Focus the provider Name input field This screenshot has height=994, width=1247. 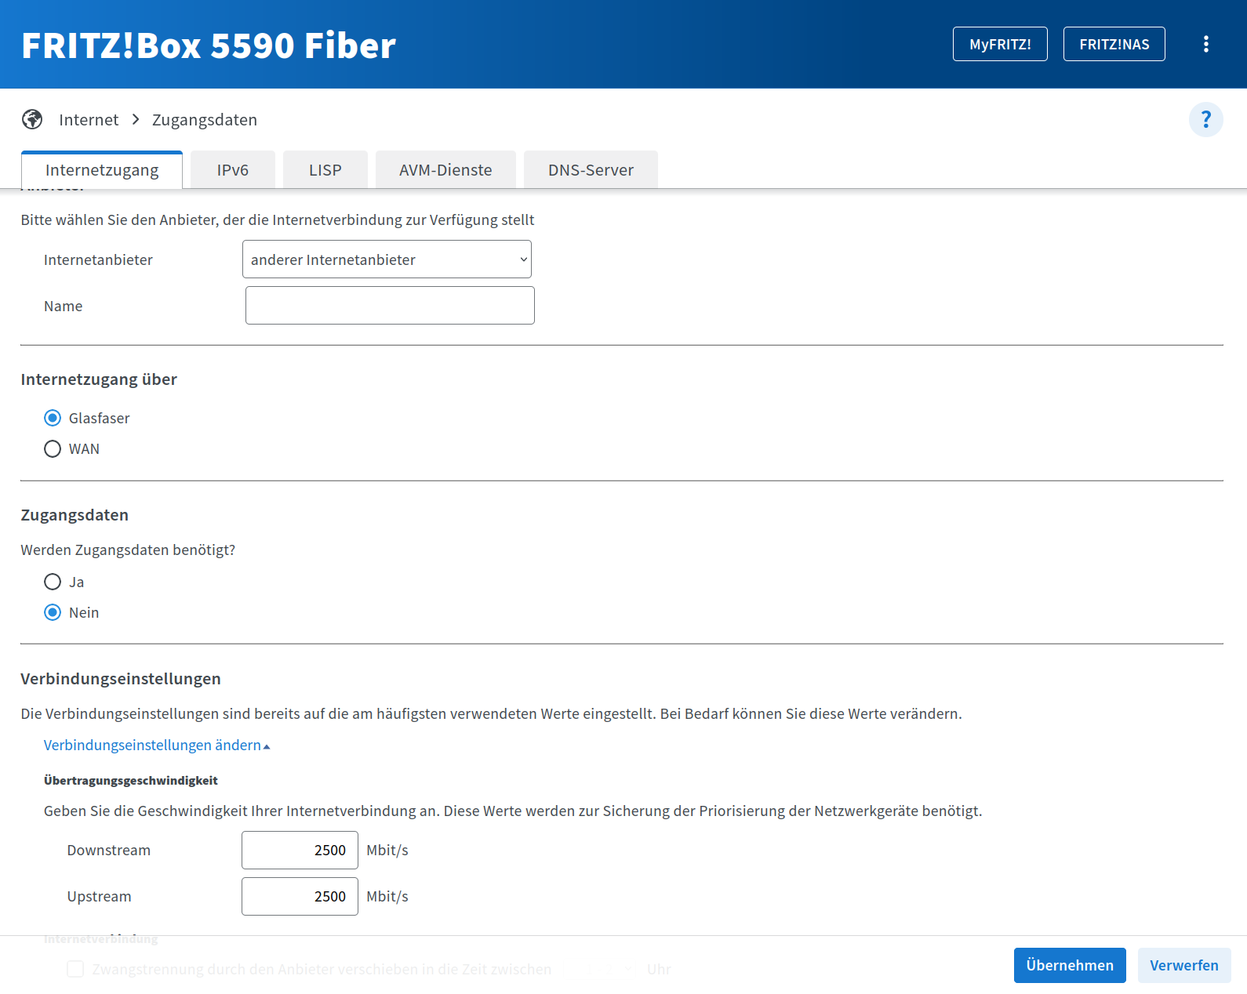(x=390, y=306)
